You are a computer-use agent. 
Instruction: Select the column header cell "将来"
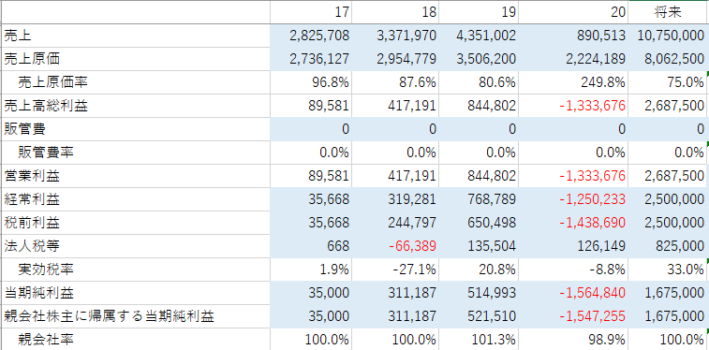click(x=667, y=12)
